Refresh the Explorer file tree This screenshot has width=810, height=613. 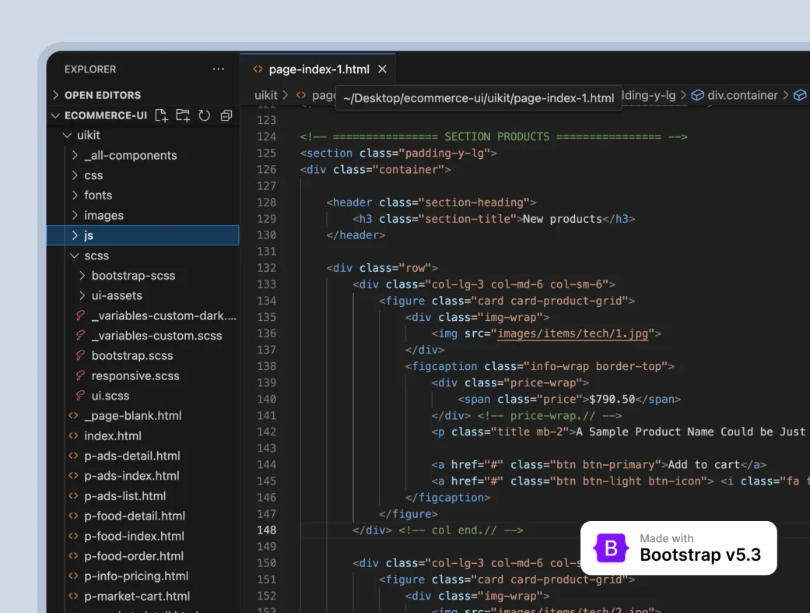pos(205,115)
